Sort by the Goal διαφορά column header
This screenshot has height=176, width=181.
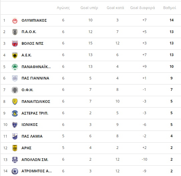(x=143, y=8)
